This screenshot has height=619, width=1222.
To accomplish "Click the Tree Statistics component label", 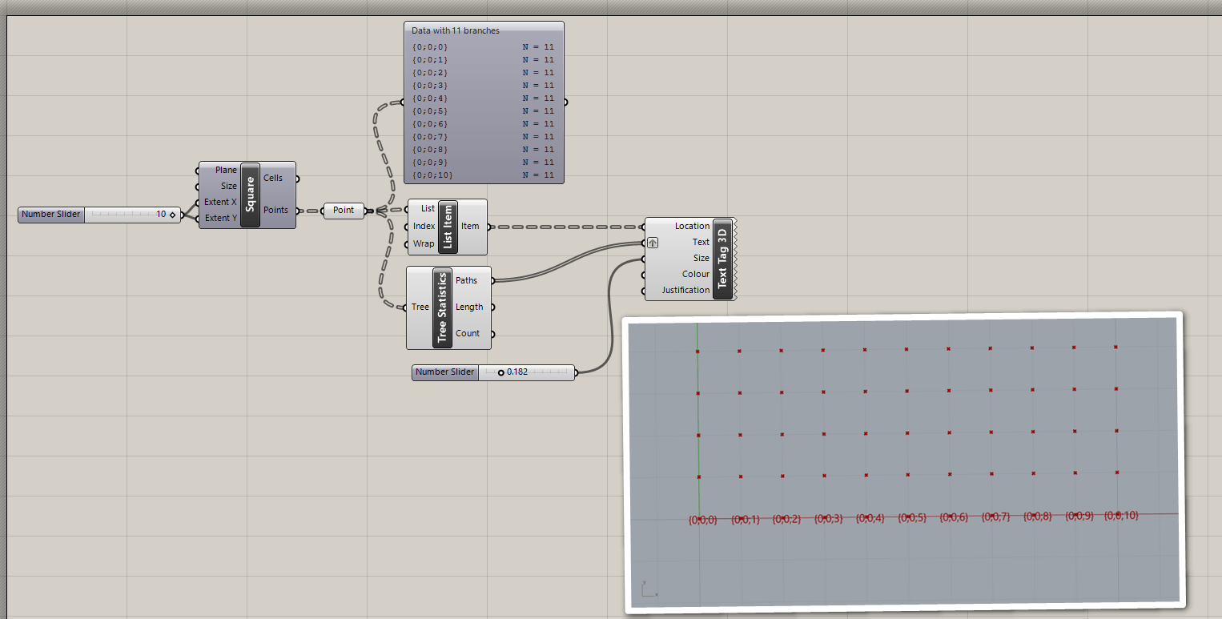I will pos(443,307).
